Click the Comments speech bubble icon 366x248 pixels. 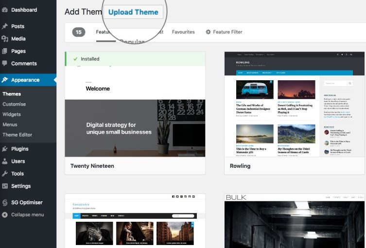click(x=4, y=64)
